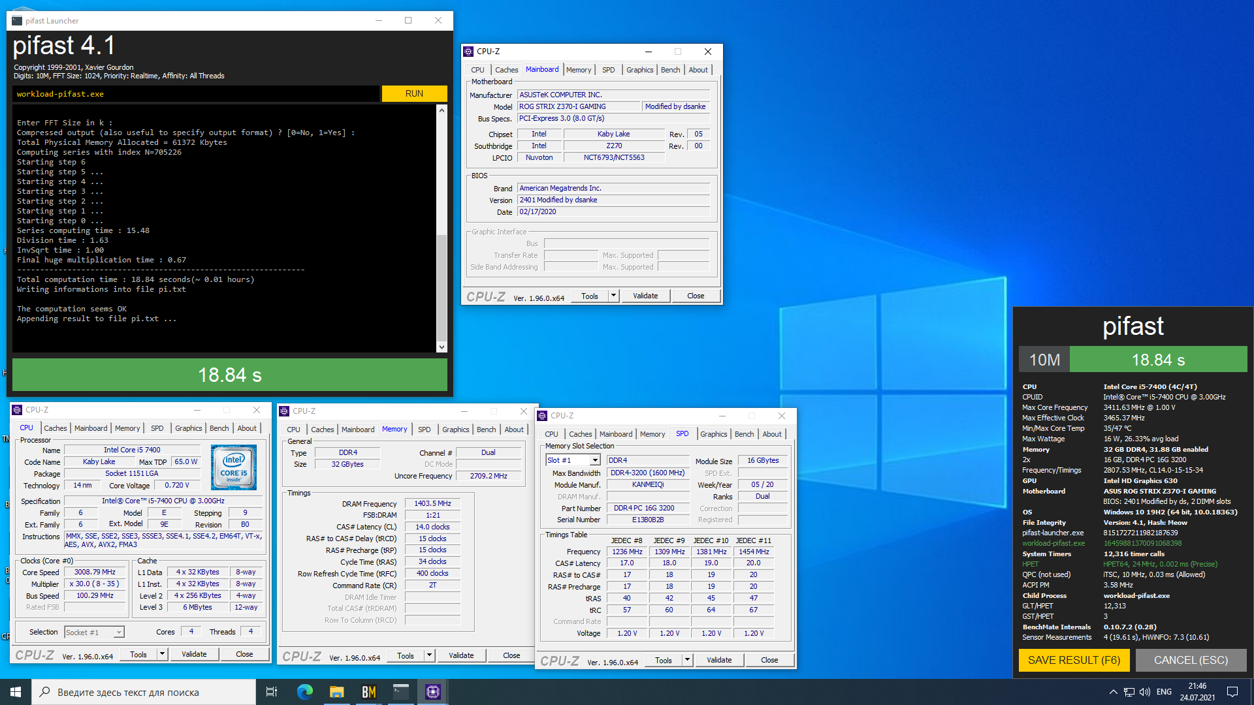Click Validate in Memory CPU-Z window

461,655
